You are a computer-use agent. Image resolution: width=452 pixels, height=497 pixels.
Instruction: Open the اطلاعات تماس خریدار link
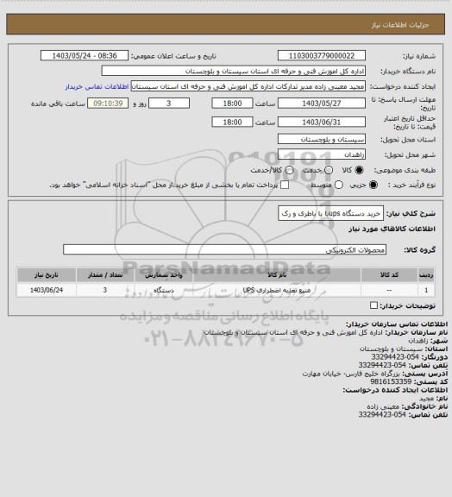(x=97, y=86)
